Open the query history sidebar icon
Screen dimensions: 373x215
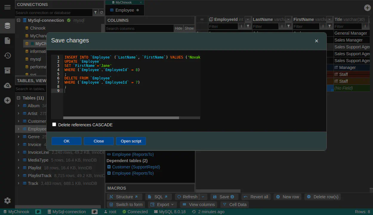click(x=7, y=56)
